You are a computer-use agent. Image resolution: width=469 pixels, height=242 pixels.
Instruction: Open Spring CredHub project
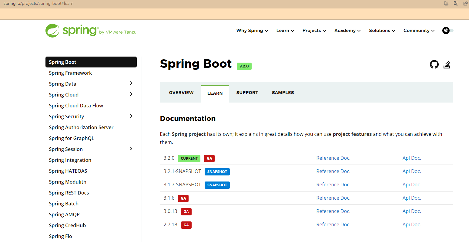tap(67, 225)
